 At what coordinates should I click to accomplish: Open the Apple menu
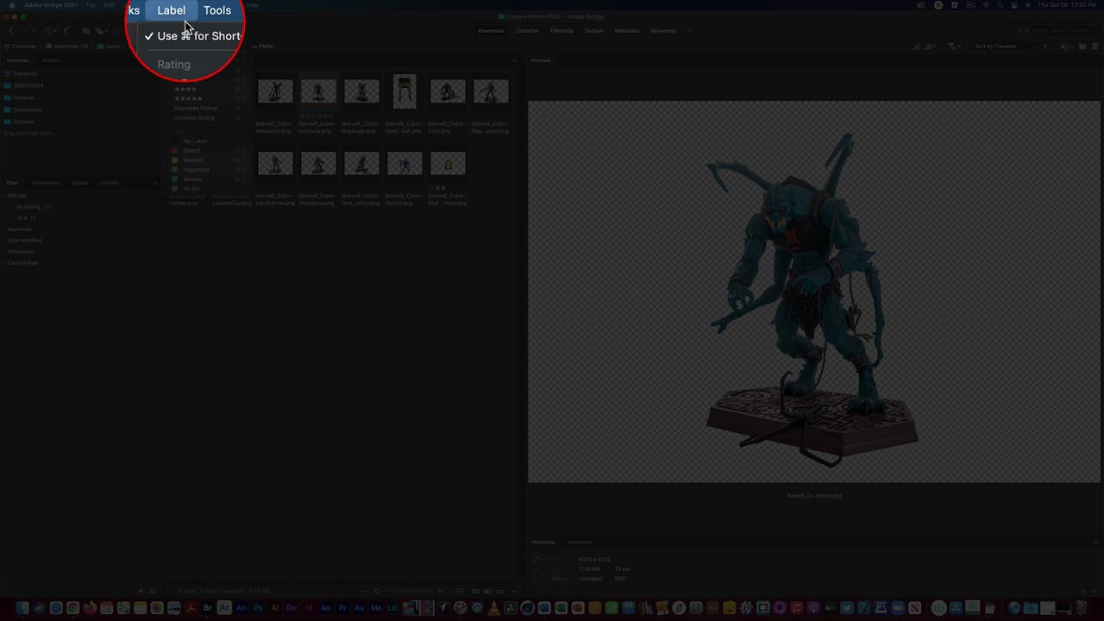click(11, 5)
